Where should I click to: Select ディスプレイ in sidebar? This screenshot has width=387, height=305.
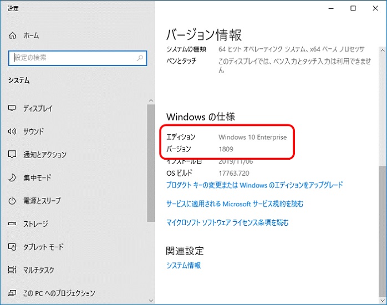pyautogui.click(x=38, y=108)
